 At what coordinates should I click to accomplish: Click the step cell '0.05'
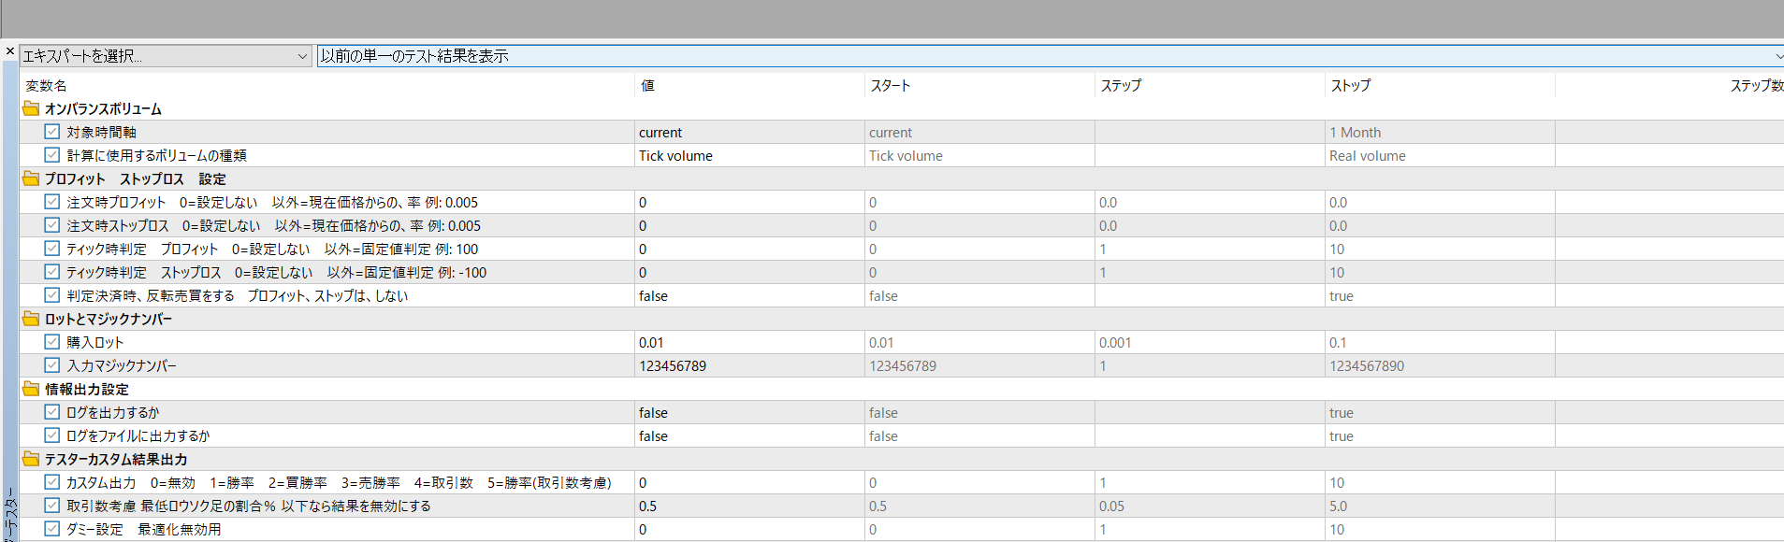[1211, 506]
